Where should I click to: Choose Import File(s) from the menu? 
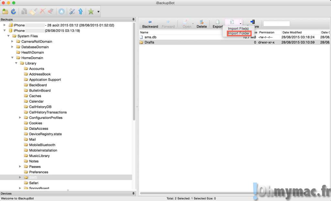click(238, 28)
